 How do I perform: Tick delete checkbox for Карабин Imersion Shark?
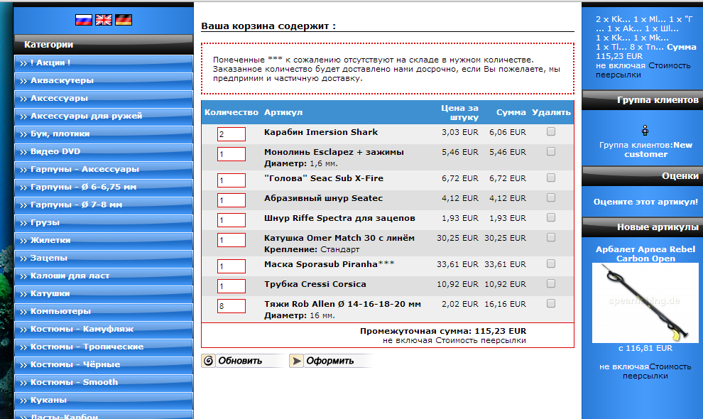(551, 132)
